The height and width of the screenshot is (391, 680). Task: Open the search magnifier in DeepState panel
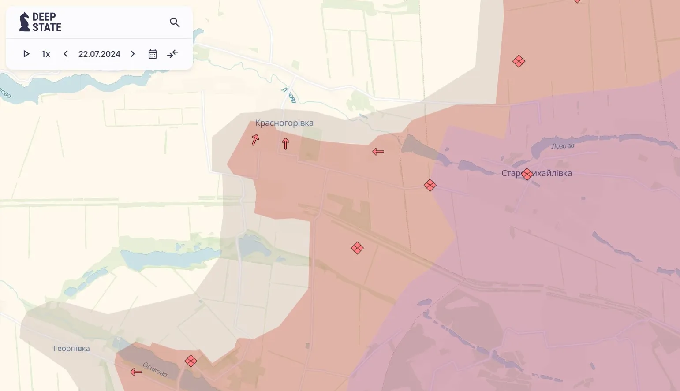175,22
